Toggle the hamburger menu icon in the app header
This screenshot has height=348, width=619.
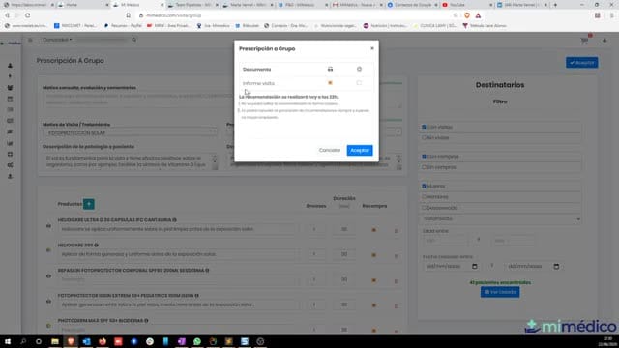(30, 40)
